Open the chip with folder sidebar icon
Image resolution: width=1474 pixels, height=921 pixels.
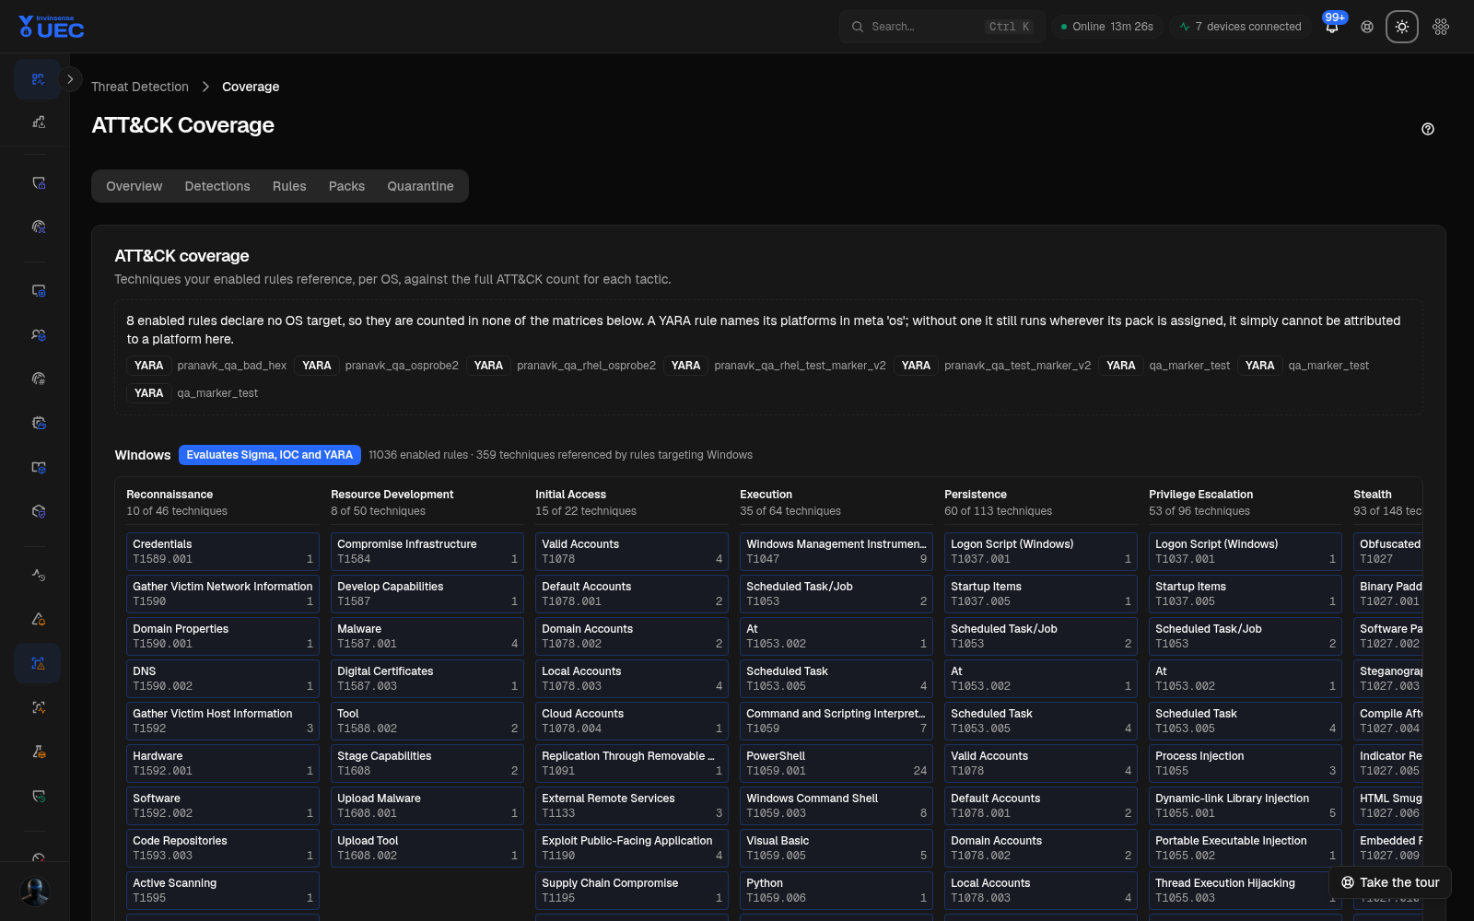(38, 423)
